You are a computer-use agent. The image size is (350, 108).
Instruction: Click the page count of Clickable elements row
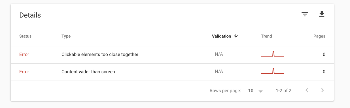coord(324,54)
